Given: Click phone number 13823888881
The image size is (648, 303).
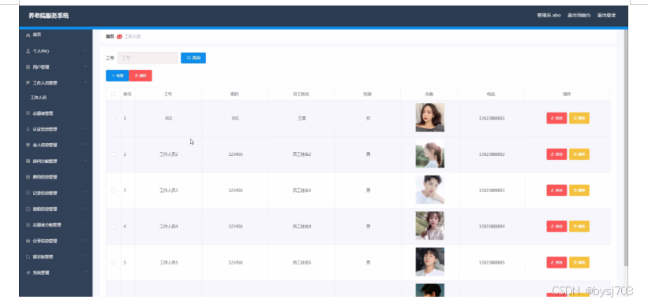Looking at the screenshot, I should pyautogui.click(x=492, y=118).
